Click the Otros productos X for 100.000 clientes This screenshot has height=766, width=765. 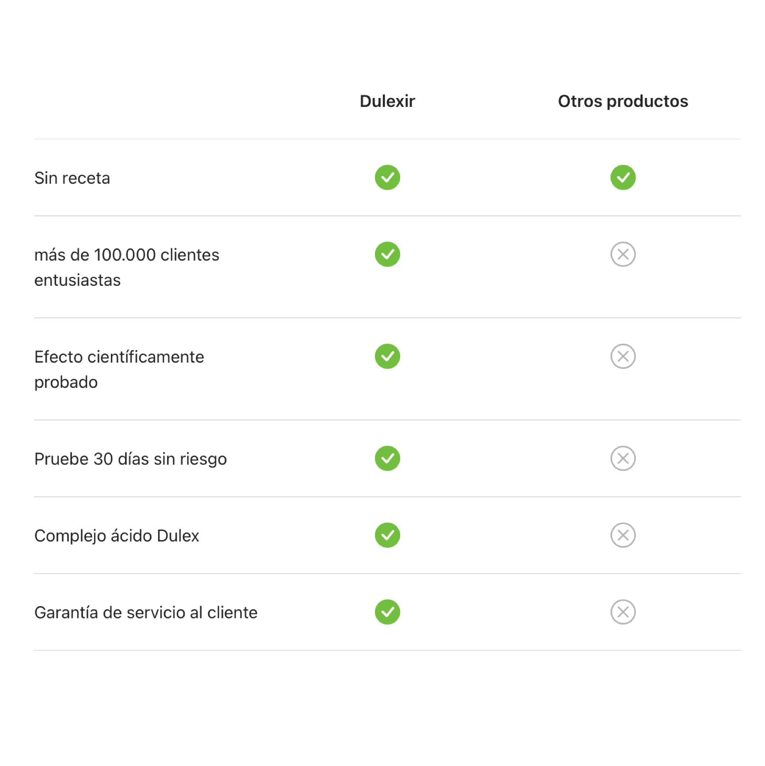point(623,254)
